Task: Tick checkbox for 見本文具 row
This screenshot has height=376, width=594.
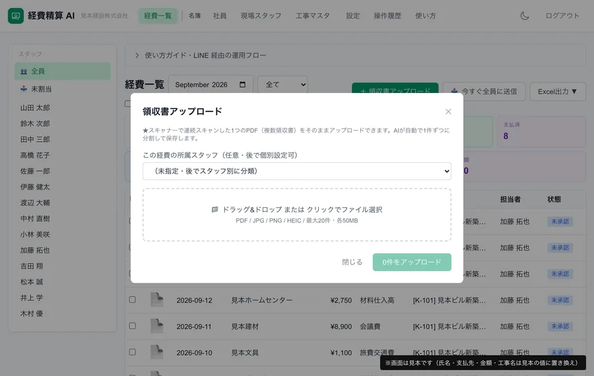Action: point(132,352)
